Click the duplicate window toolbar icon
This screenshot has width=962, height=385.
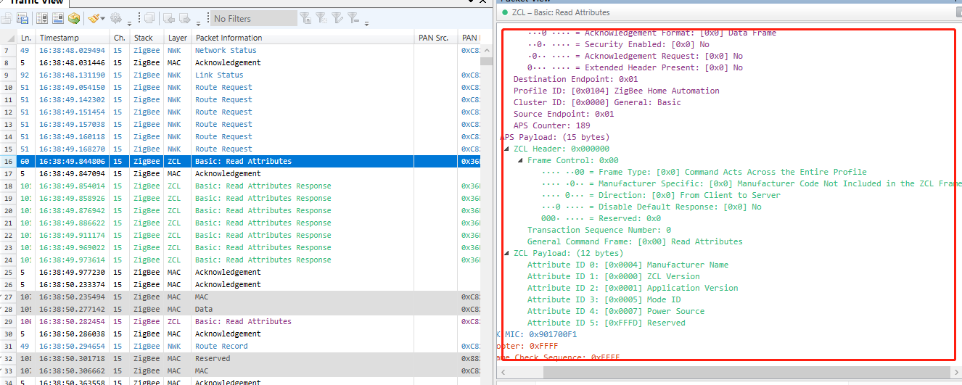coord(149,18)
